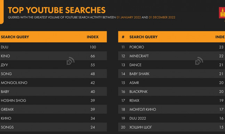225x134 pixels.
Task: Click rank number '18'
Action: (x=123, y=109)
